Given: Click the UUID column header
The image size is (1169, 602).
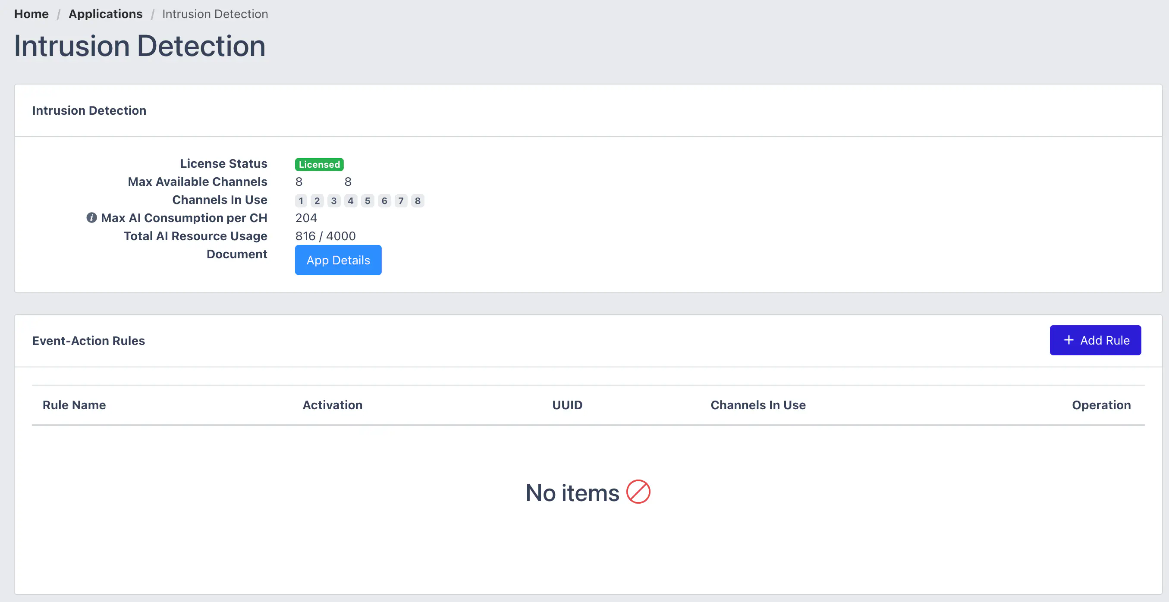Looking at the screenshot, I should 567,404.
